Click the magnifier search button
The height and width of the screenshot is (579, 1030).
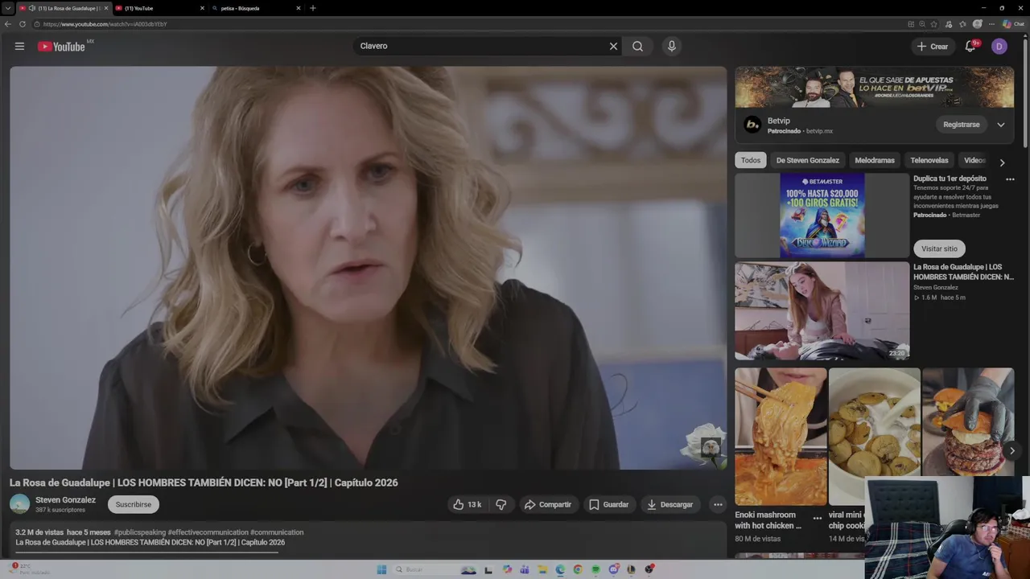point(637,47)
